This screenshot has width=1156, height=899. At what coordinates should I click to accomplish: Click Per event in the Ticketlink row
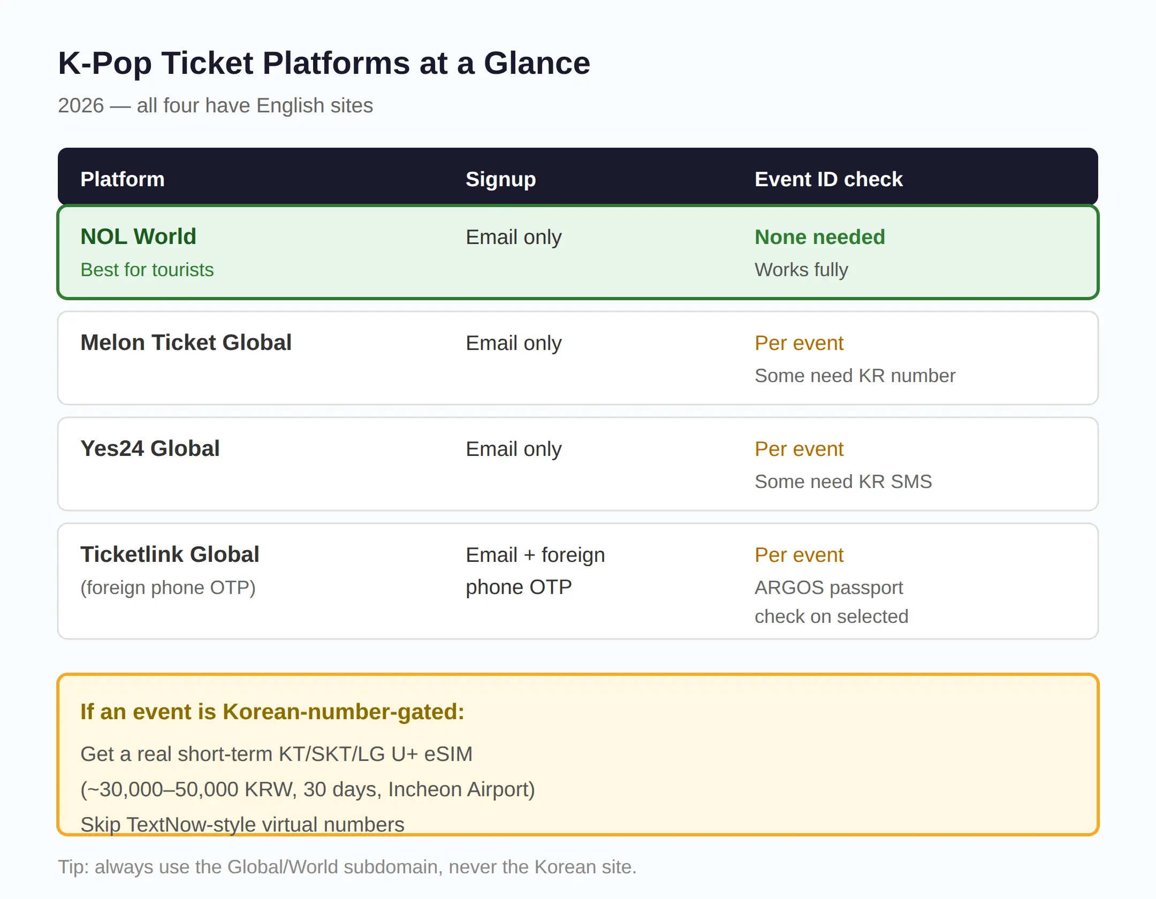[799, 555]
